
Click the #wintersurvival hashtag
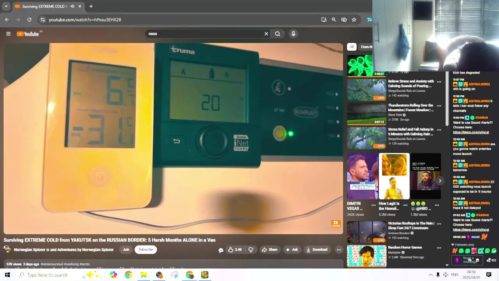click(x=51, y=264)
